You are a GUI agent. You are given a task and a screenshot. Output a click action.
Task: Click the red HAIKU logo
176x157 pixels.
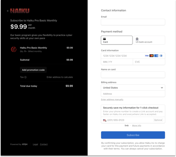20,11
